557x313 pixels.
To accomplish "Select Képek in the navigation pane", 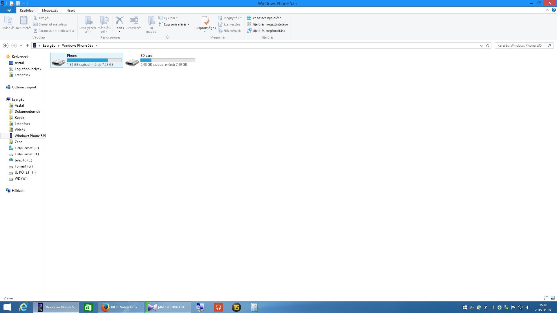I will pyautogui.click(x=19, y=118).
